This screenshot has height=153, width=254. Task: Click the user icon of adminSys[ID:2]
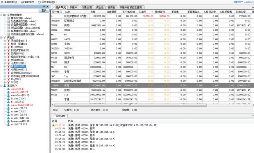[9, 92]
